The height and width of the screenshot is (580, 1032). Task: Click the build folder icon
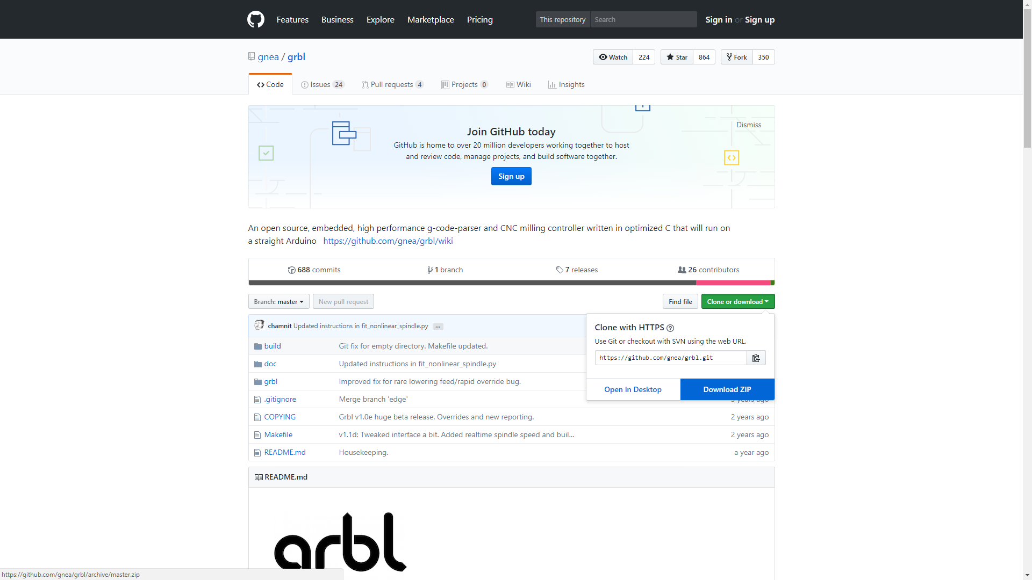pyautogui.click(x=258, y=346)
